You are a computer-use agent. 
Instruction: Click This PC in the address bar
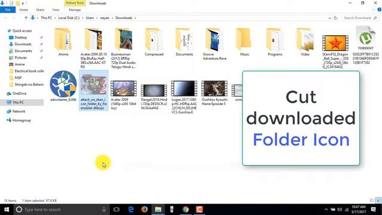point(47,18)
